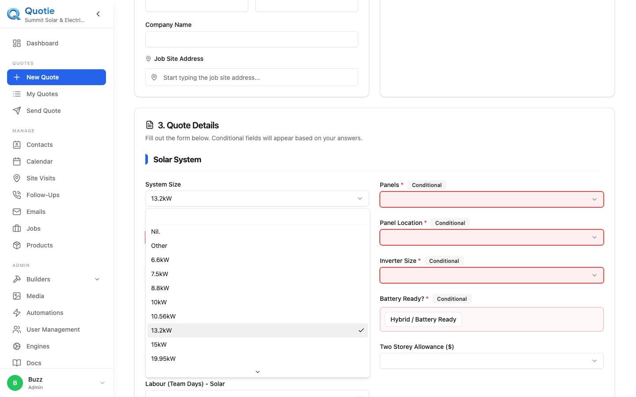Click the green B user avatar
Screen dimensions: 636x397
pos(15,383)
